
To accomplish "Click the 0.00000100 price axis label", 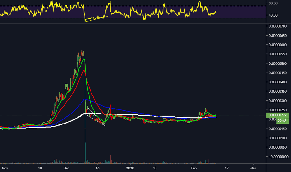I will [x=278, y=138].
